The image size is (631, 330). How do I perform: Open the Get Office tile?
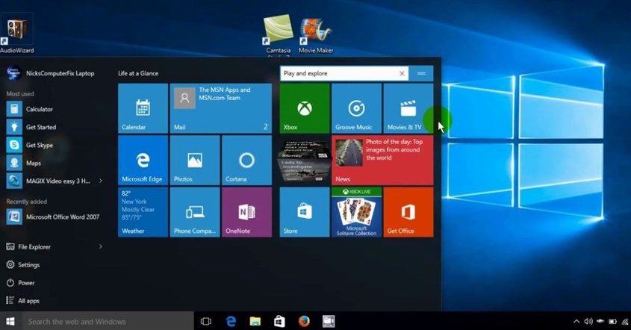pyautogui.click(x=408, y=212)
